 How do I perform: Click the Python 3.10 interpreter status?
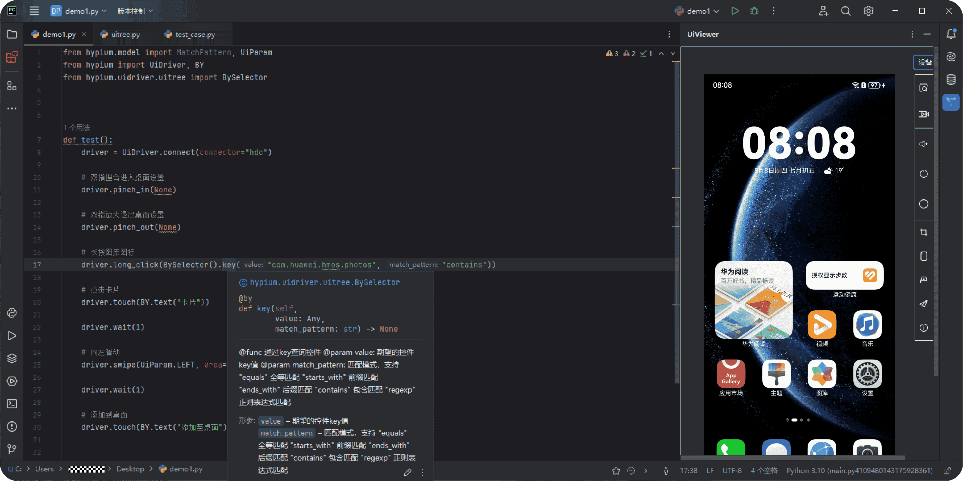click(859, 470)
